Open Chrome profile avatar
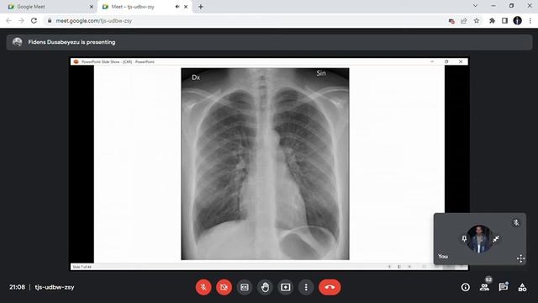538x303 pixels. coord(518,20)
